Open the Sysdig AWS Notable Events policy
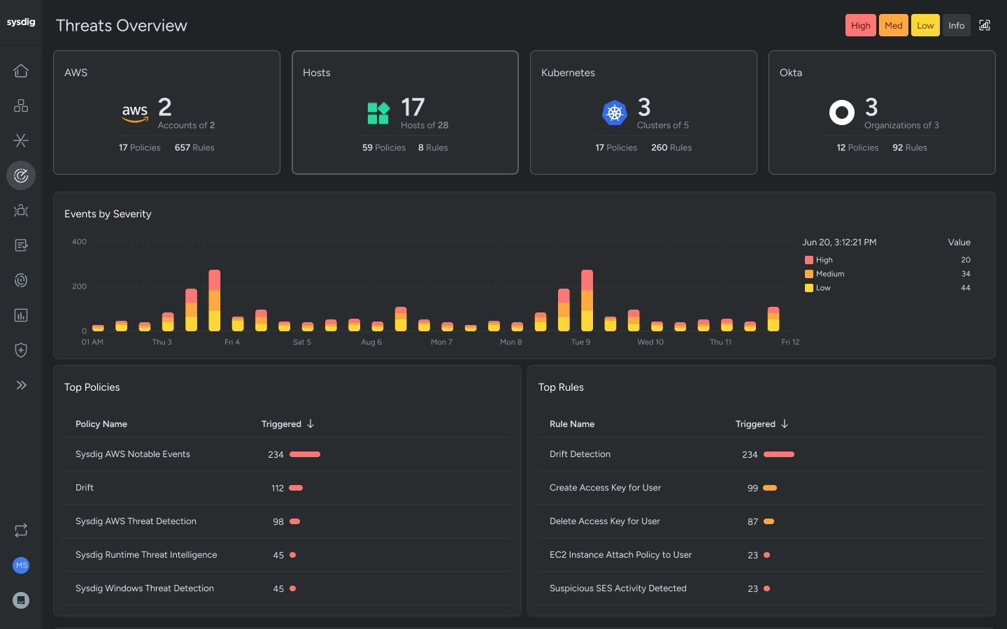 (132, 454)
